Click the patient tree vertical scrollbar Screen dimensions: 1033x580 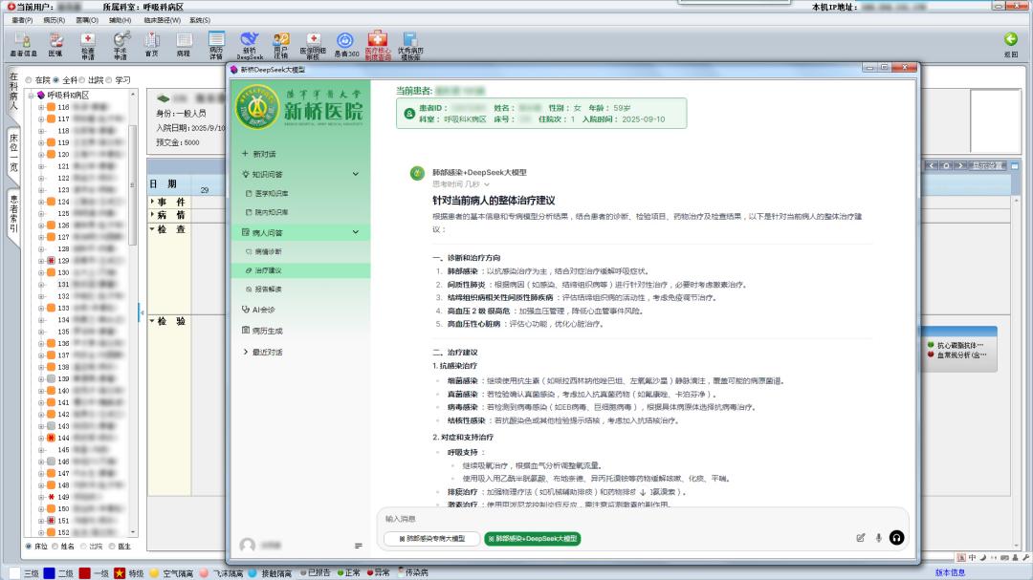pos(132,184)
